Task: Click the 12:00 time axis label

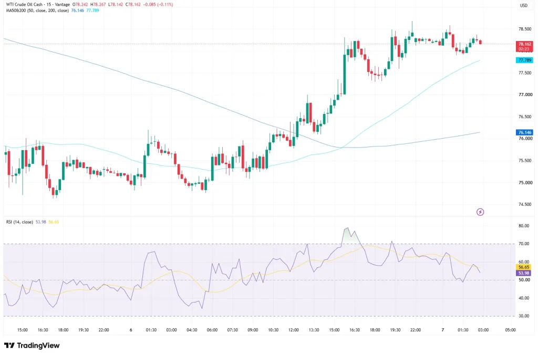Action: (293, 330)
